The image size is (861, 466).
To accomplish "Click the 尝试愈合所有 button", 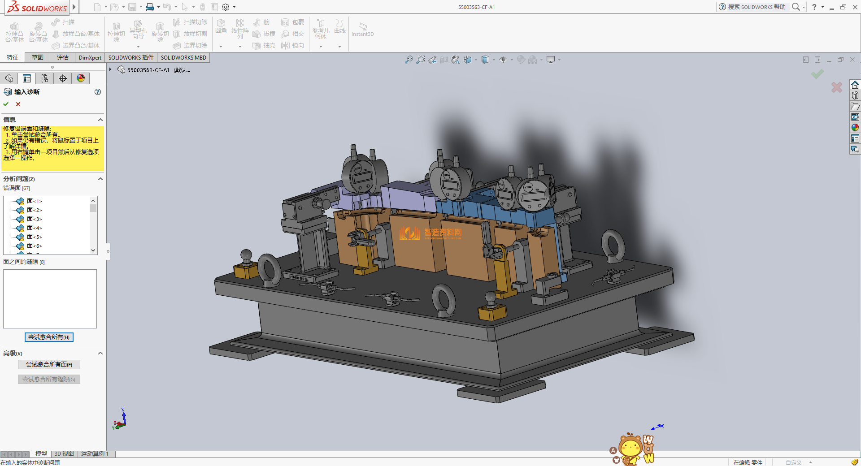I will point(49,337).
